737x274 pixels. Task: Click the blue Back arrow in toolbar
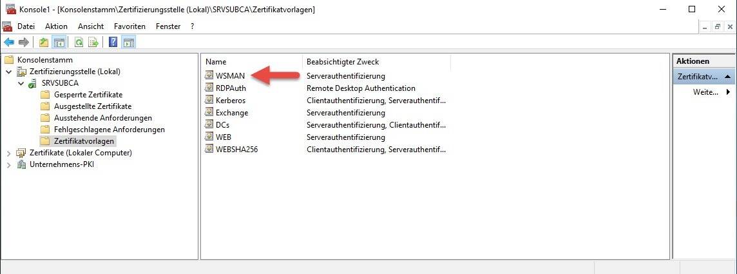(9, 43)
